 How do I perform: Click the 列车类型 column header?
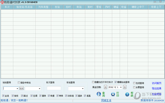[x=43, y=7]
